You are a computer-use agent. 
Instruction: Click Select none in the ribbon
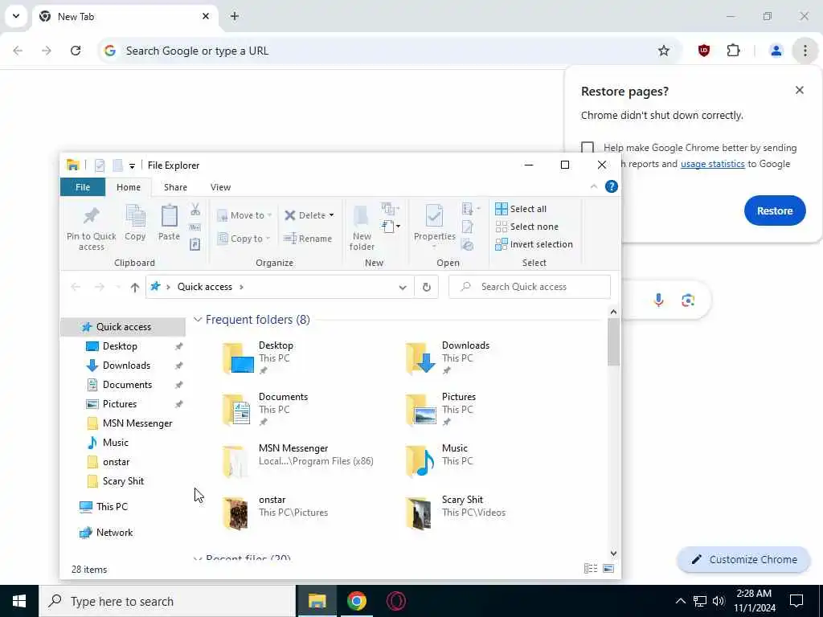click(526, 227)
